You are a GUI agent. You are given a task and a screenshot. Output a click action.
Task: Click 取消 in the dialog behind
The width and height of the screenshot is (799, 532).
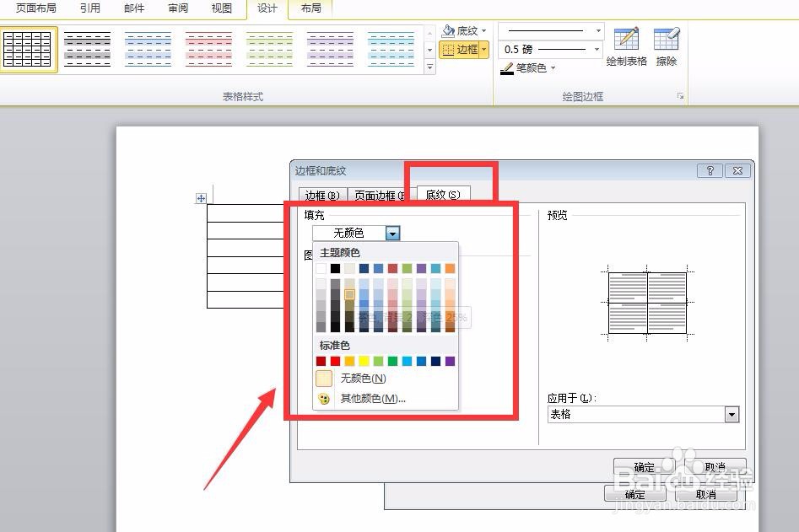pos(705,494)
